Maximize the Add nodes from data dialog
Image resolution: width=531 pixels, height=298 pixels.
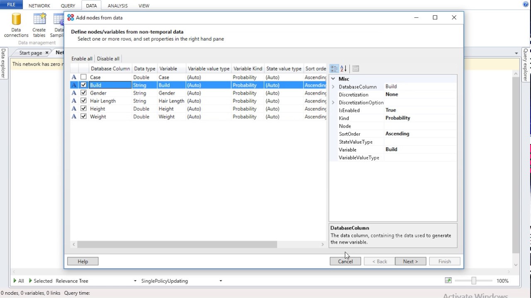435,17
